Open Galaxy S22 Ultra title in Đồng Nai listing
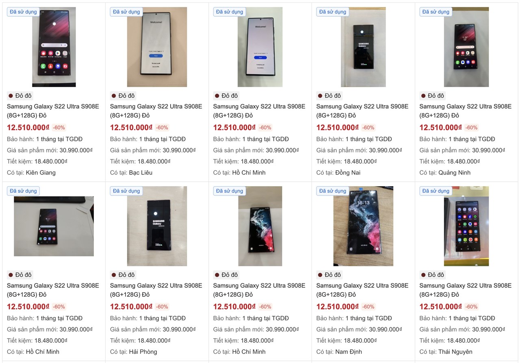The width and height of the screenshot is (520, 363). tap(362, 111)
